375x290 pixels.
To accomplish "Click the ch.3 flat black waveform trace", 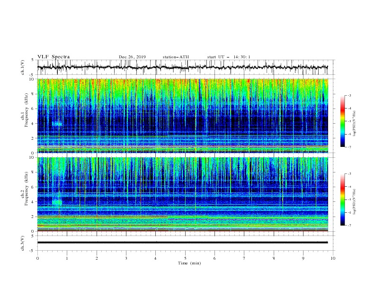I will (x=182, y=243).
